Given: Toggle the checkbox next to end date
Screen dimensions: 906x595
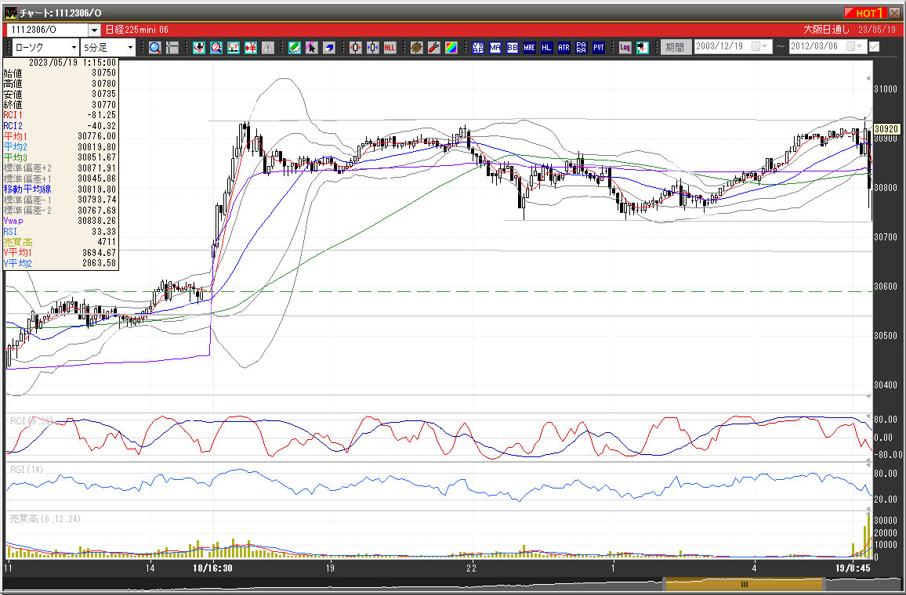Looking at the screenshot, I should [x=874, y=47].
